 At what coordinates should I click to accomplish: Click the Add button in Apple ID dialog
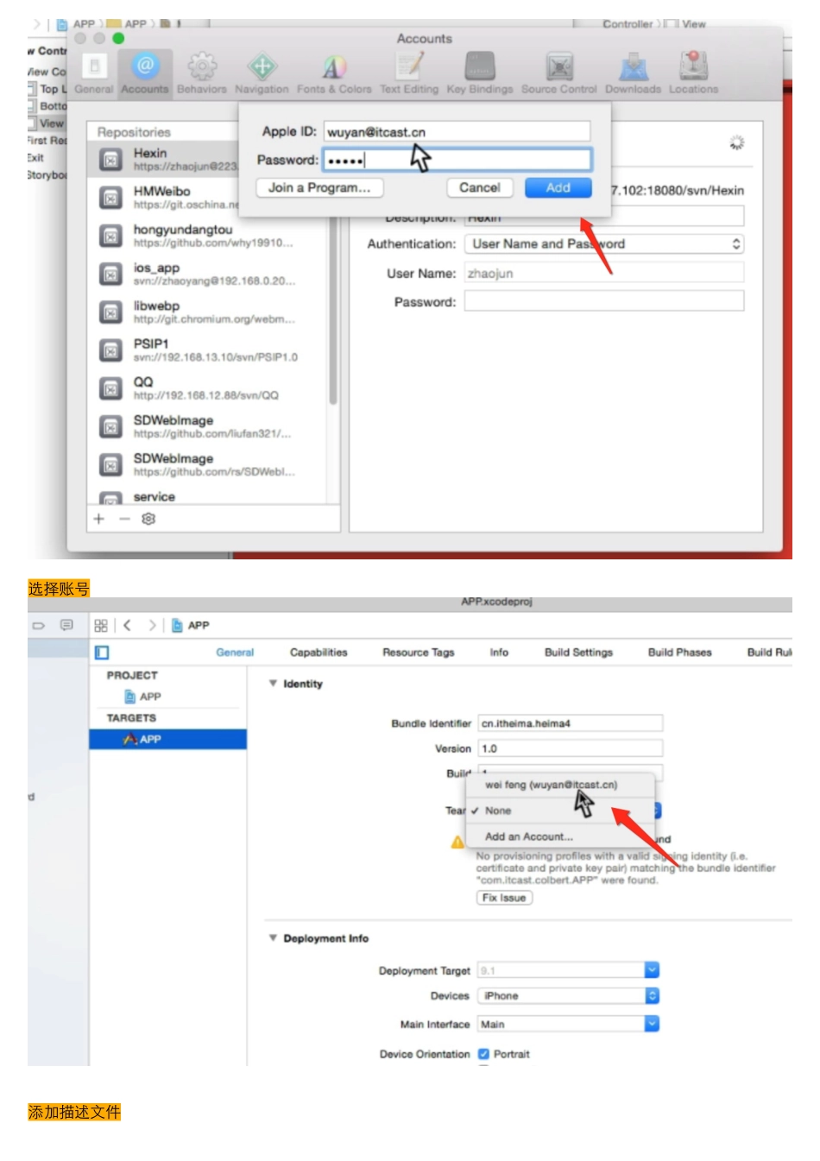point(558,188)
